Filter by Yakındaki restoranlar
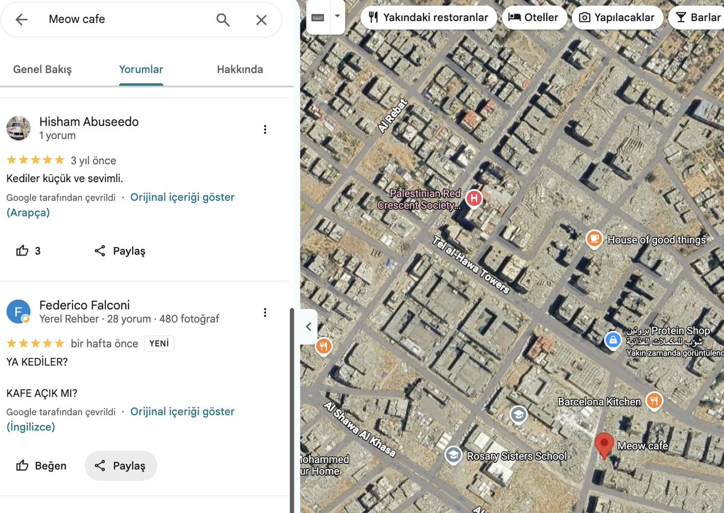Viewport: 724px width, 513px height. tap(429, 17)
